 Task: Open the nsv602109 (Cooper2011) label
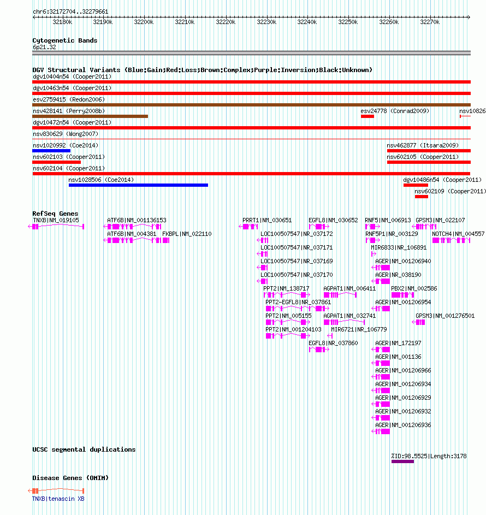pos(450,192)
